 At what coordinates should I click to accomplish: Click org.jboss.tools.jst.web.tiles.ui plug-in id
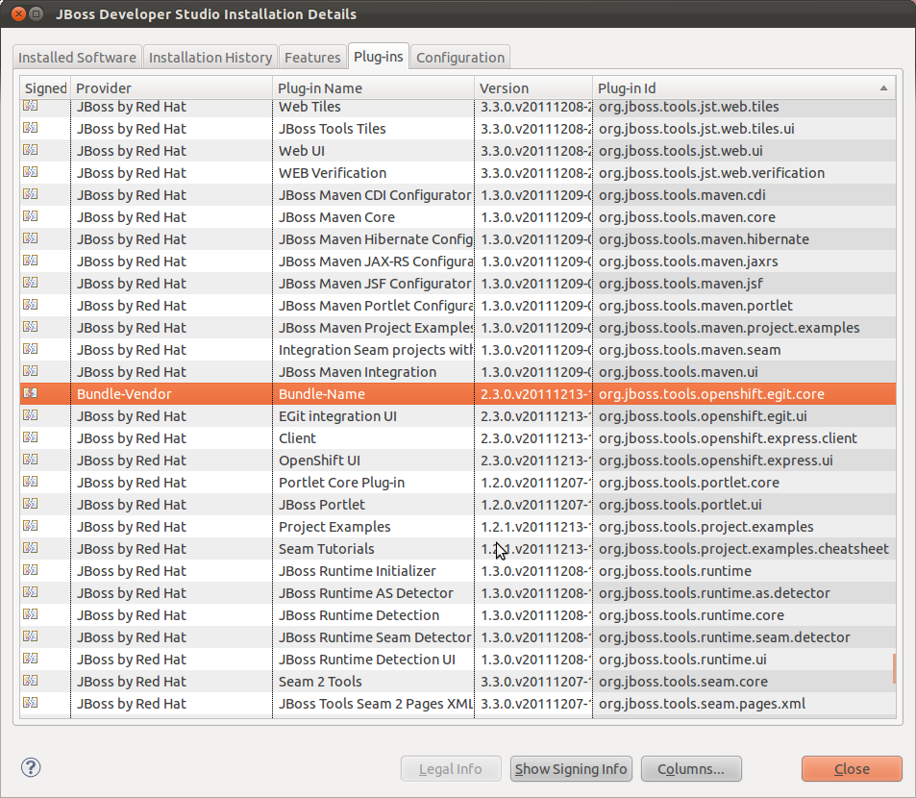click(x=696, y=129)
